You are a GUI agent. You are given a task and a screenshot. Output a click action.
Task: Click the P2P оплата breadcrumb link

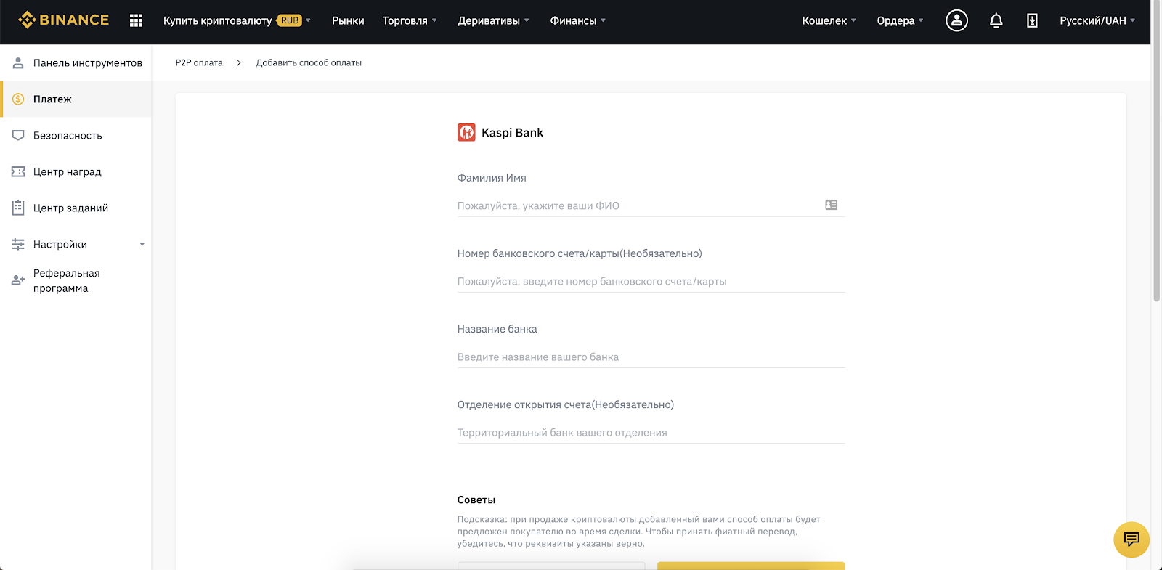click(x=199, y=63)
